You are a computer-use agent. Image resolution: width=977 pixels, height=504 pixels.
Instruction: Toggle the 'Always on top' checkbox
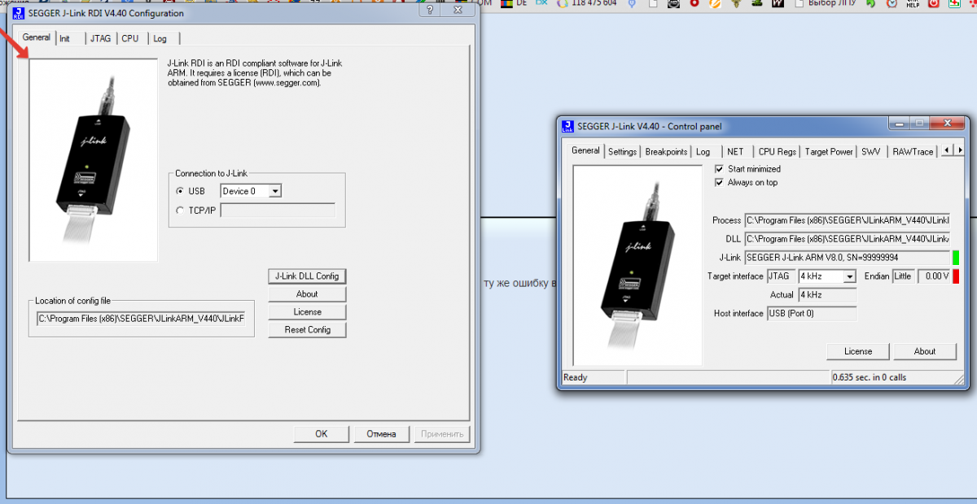(x=719, y=183)
